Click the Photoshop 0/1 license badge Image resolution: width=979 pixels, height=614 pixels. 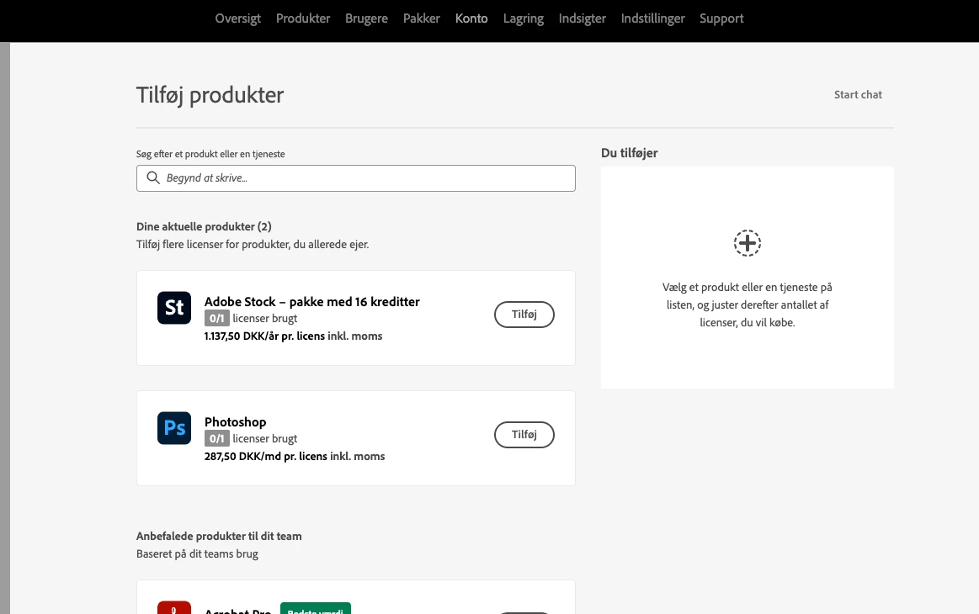pyautogui.click(x=216, y=439)
